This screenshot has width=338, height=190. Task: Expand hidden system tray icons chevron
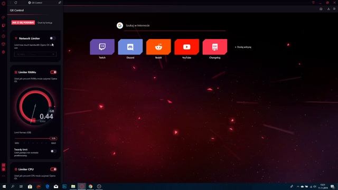coord(298,186)
